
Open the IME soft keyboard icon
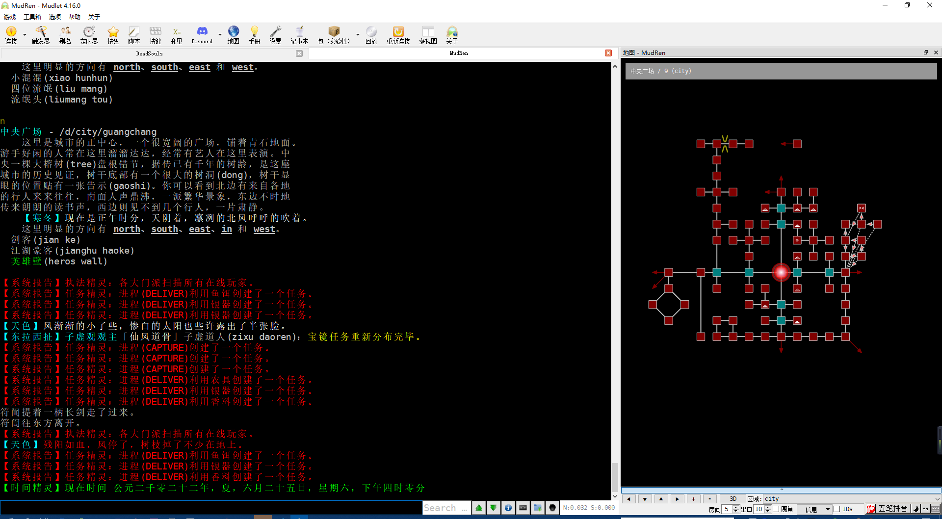click(936, 509)
